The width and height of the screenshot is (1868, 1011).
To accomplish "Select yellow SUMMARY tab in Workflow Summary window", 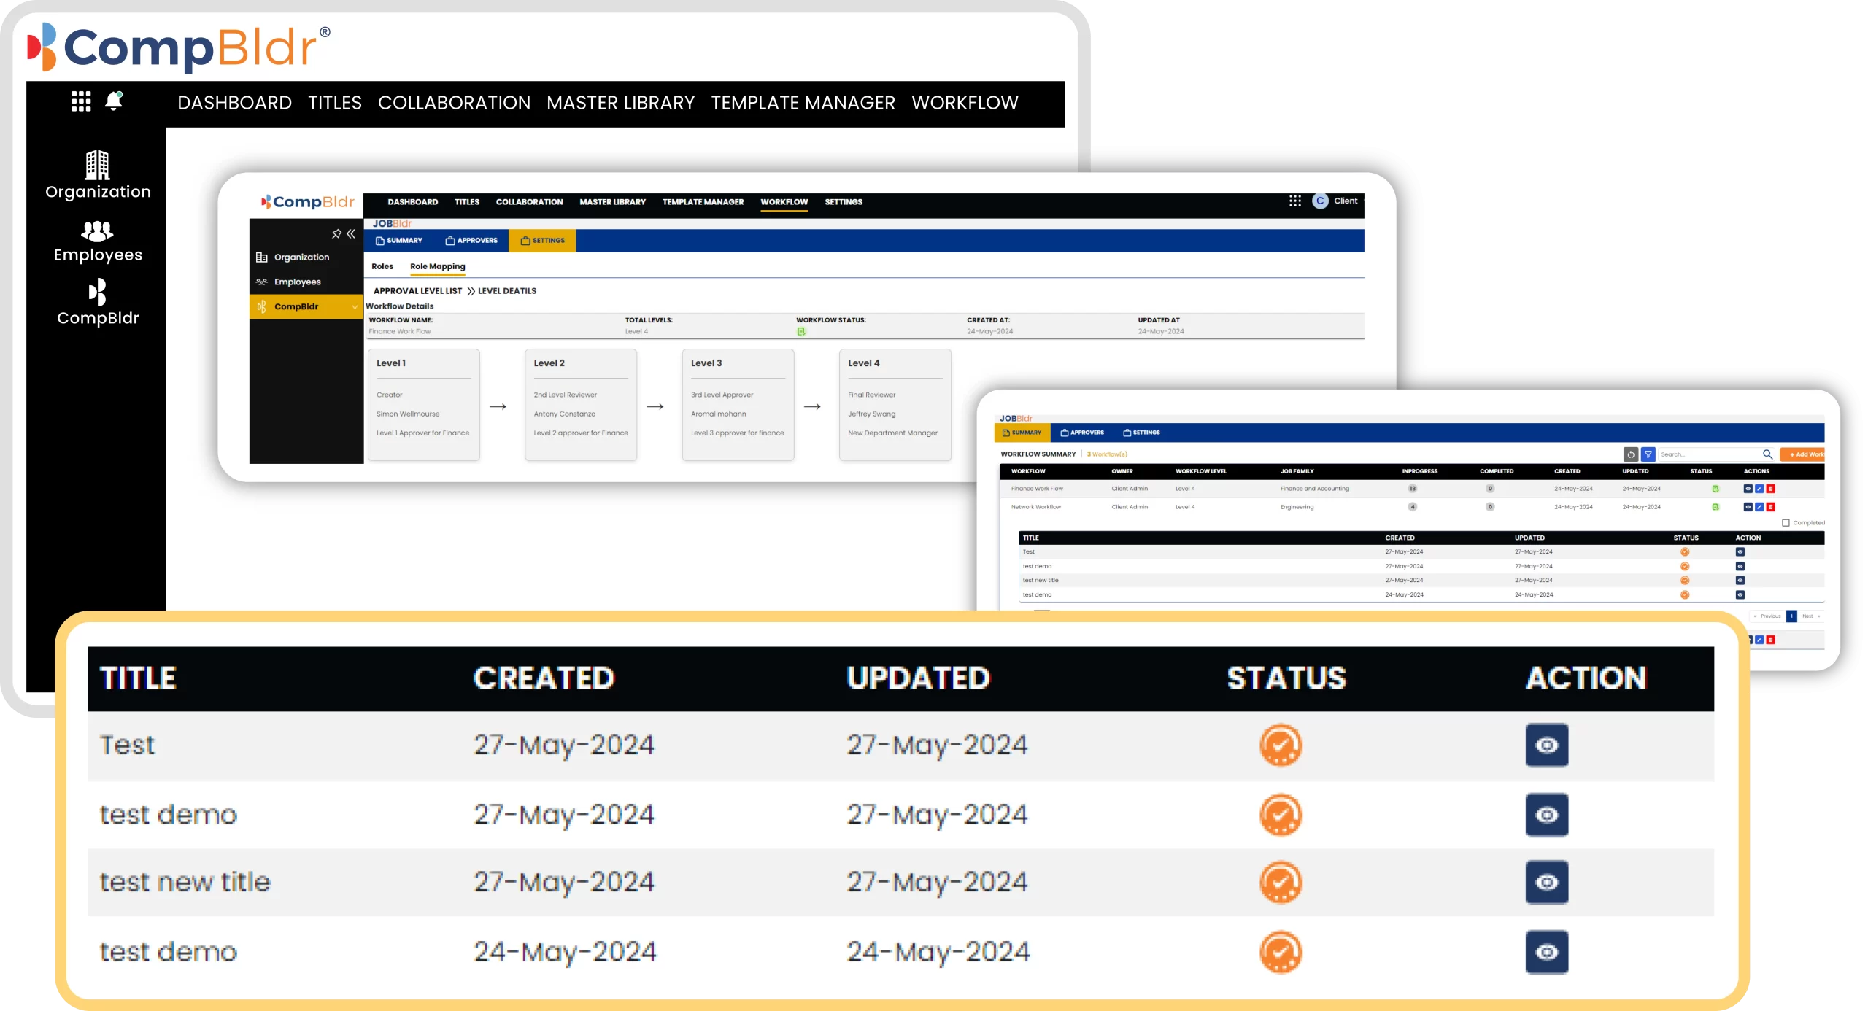I will tap(1022, 433).
